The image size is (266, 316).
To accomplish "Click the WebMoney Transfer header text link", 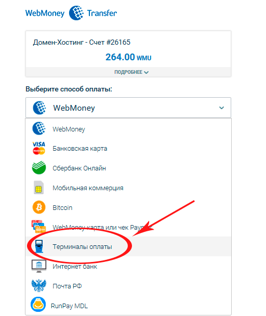I will click(71, 13).
